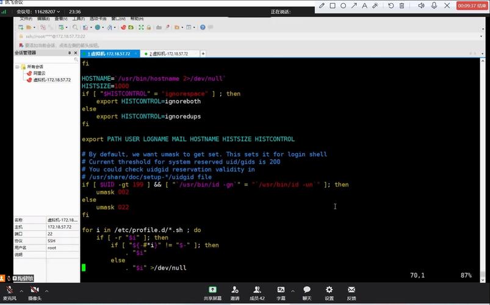Select the arrow annotation tool
490x305 pixels.
354,5
